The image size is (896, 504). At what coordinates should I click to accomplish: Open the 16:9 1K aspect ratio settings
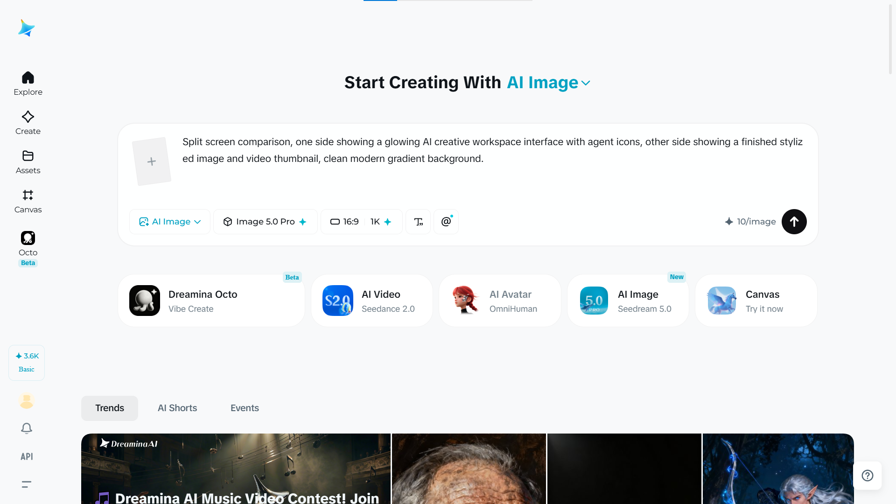(x=362, y=222)
